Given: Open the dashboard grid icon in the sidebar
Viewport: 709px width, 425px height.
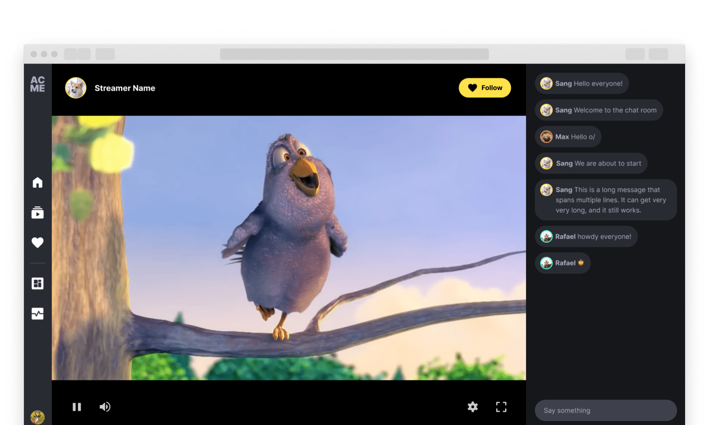Looking at the screenshot, I should (x=38, y=283).
